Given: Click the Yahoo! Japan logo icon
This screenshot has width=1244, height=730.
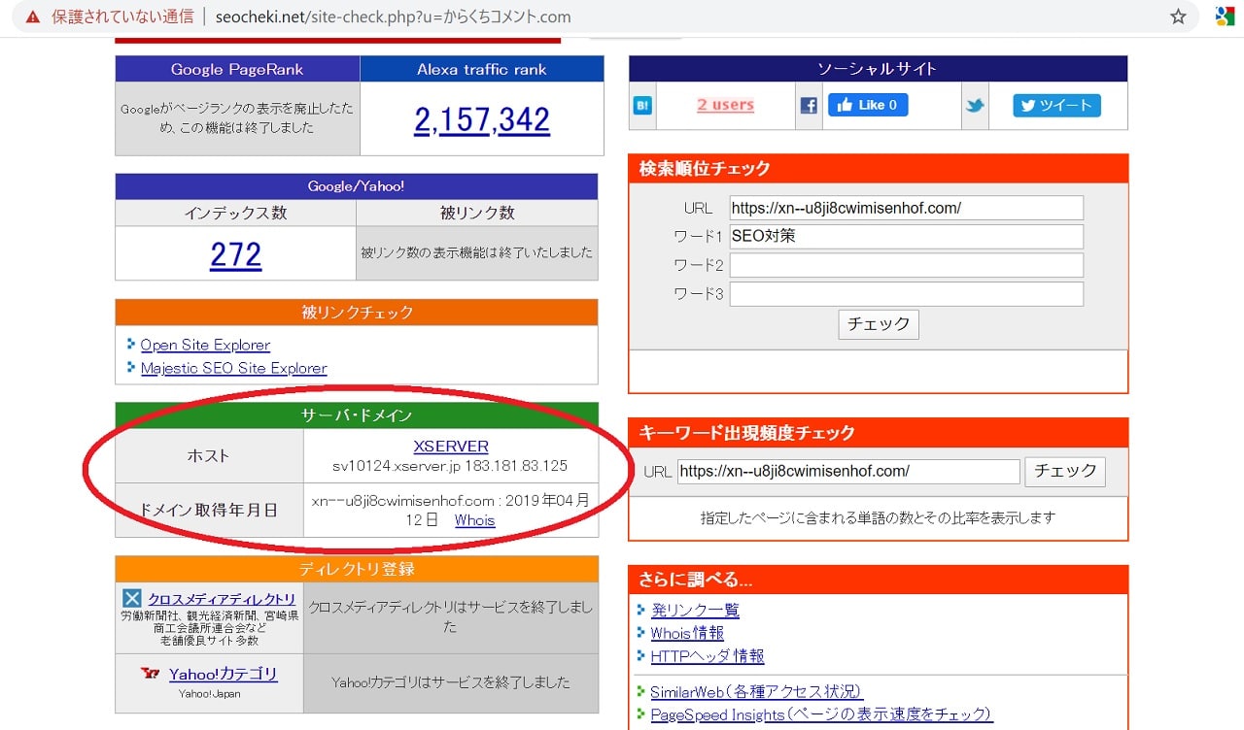Looking at the screenshot, I should (x=151, y=674).
